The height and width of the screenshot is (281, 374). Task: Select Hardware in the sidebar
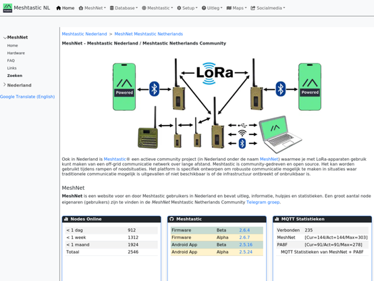(16, 53)
